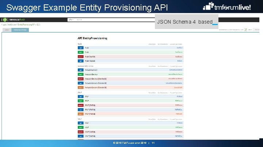Click the GET badge of /VNF
The height and width of the screenshot is (147, 263).
(x=81, y=123)
